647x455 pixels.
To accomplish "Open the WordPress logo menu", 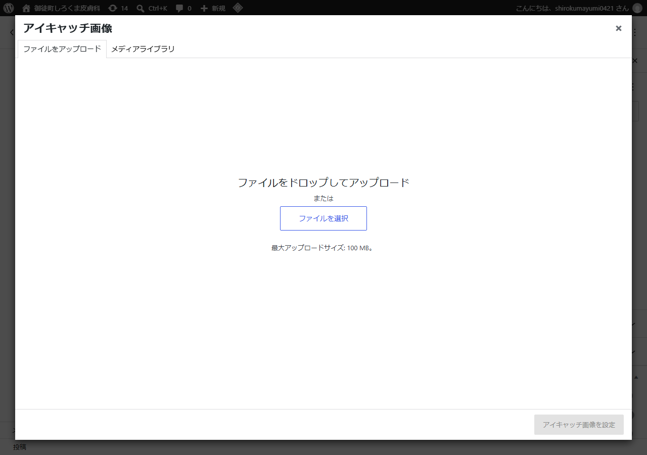I will point(9,8).
